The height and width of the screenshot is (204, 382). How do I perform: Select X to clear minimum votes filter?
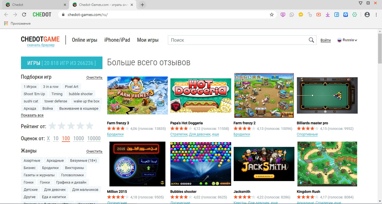[x=48, y=138]
